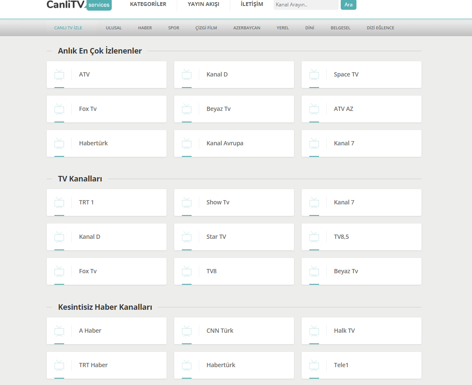Click the TV icon beside TV8
The height and width of the screenshot is (385, 472).
[187, 271]
